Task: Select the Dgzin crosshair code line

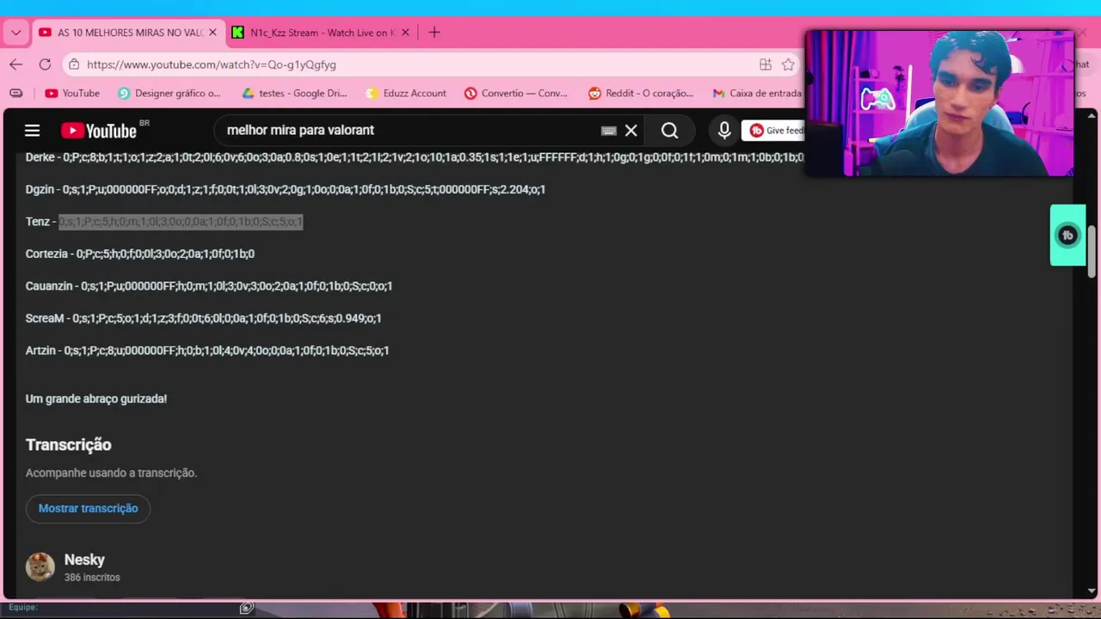Action: pyautogui.click(x=286, y=189)
